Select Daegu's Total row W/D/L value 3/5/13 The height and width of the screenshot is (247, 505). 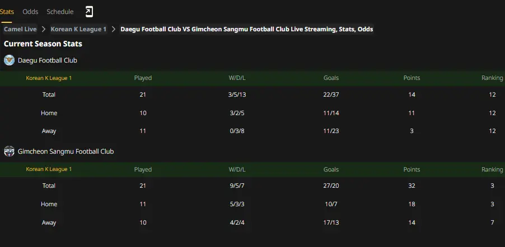[x=237, y=94]
